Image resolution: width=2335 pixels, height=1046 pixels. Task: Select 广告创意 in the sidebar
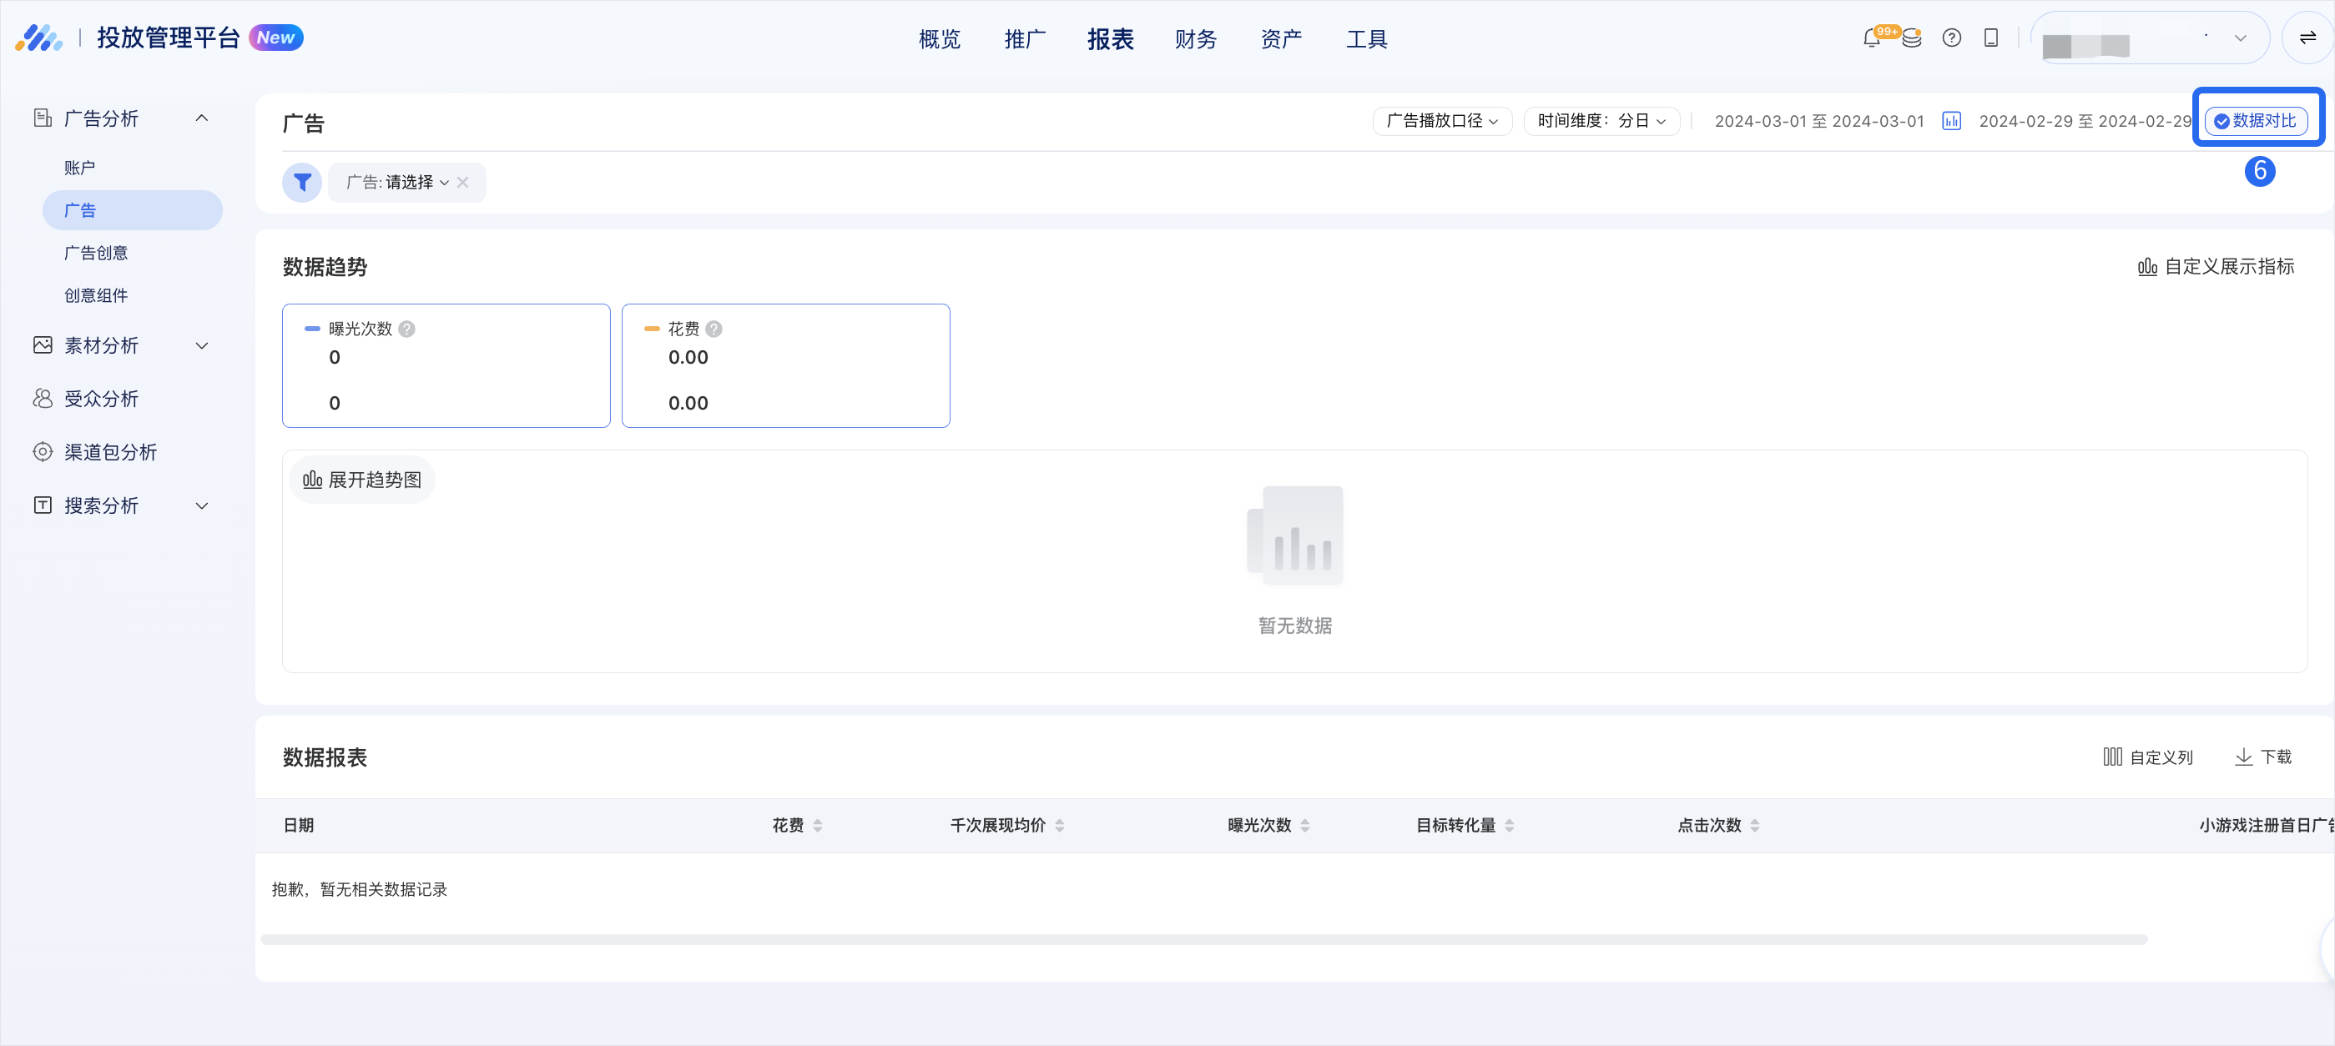[96, 253]
